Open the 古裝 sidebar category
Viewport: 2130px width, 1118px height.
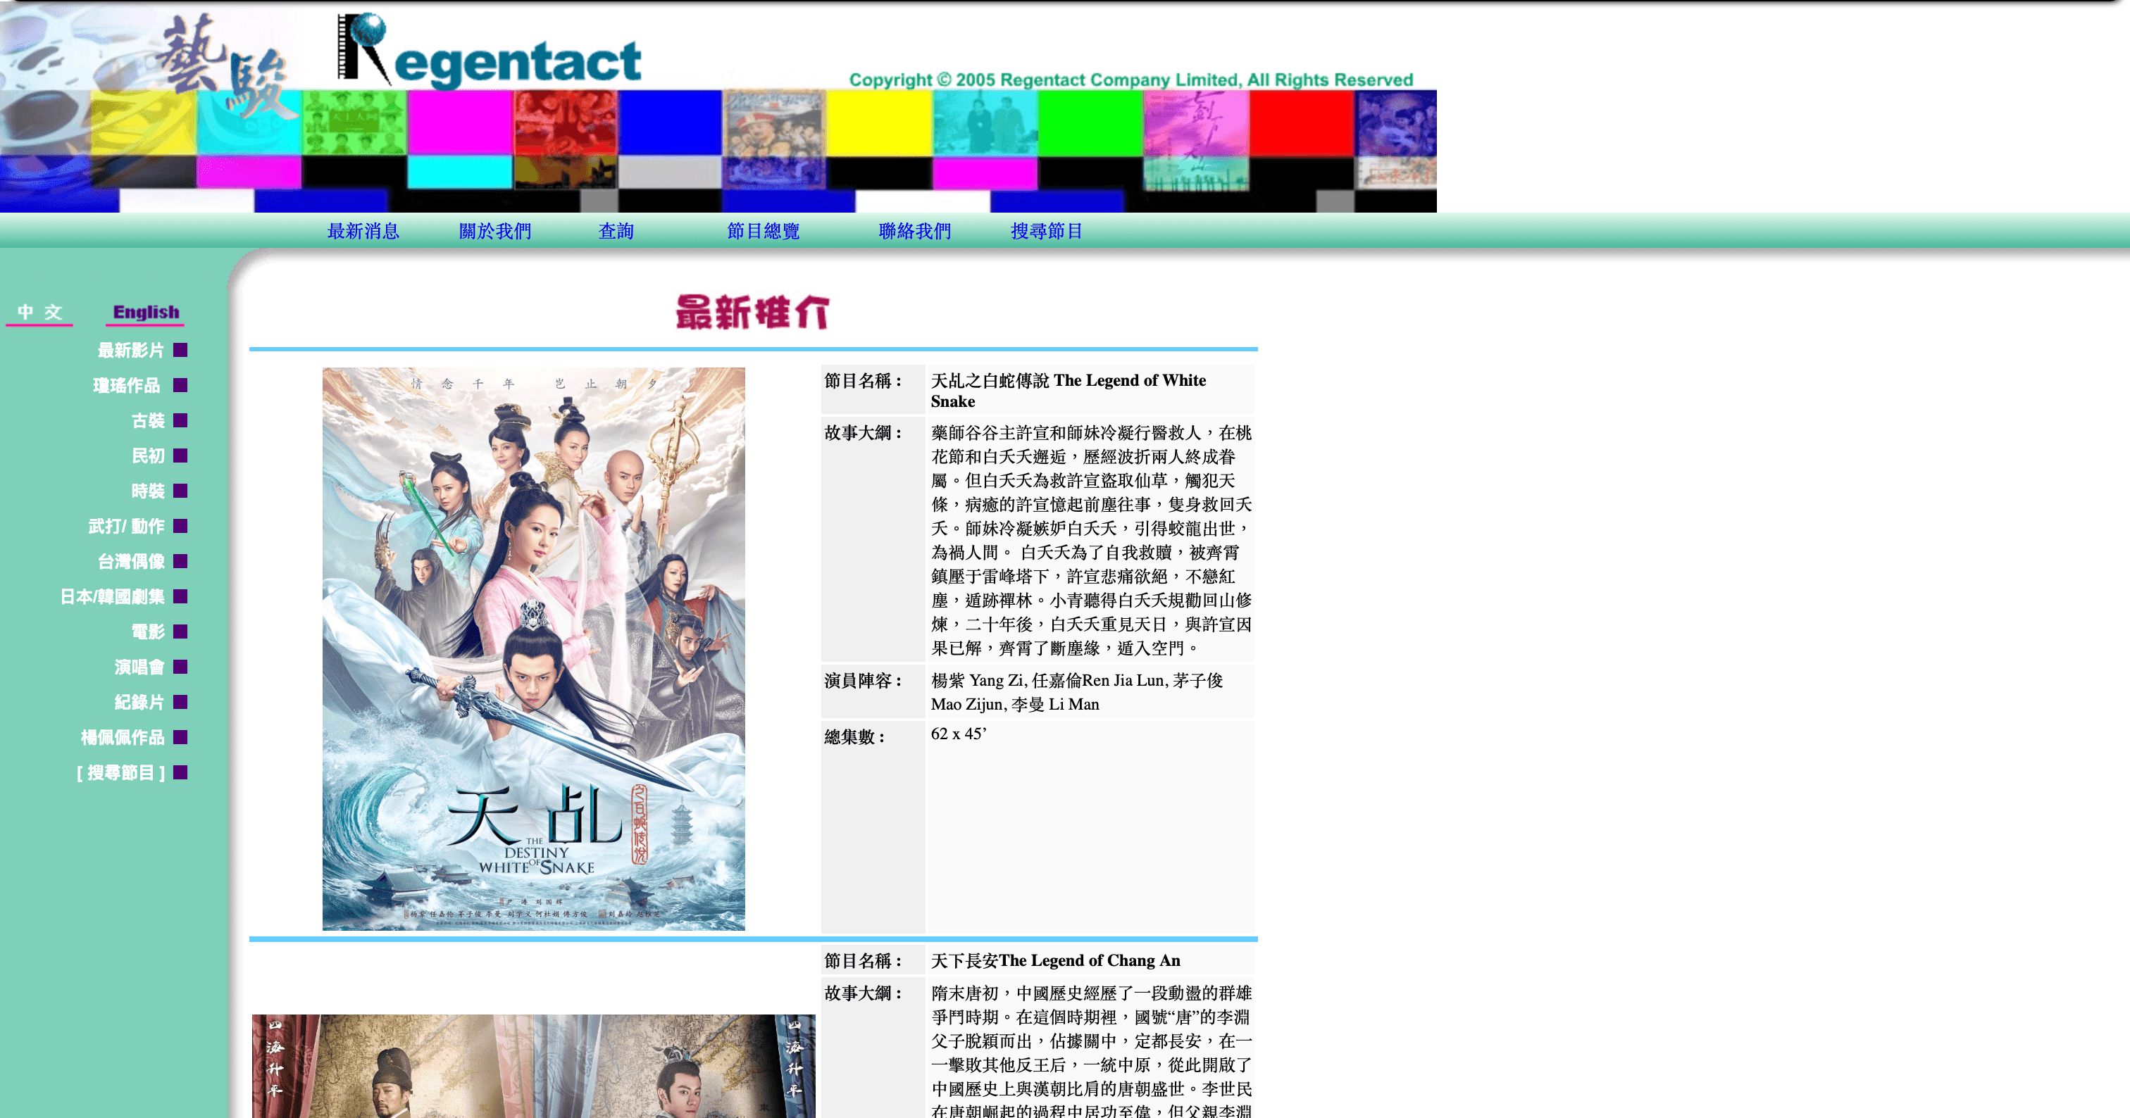tap(148, 420)
